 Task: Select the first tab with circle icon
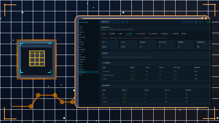tap(103, 34)
